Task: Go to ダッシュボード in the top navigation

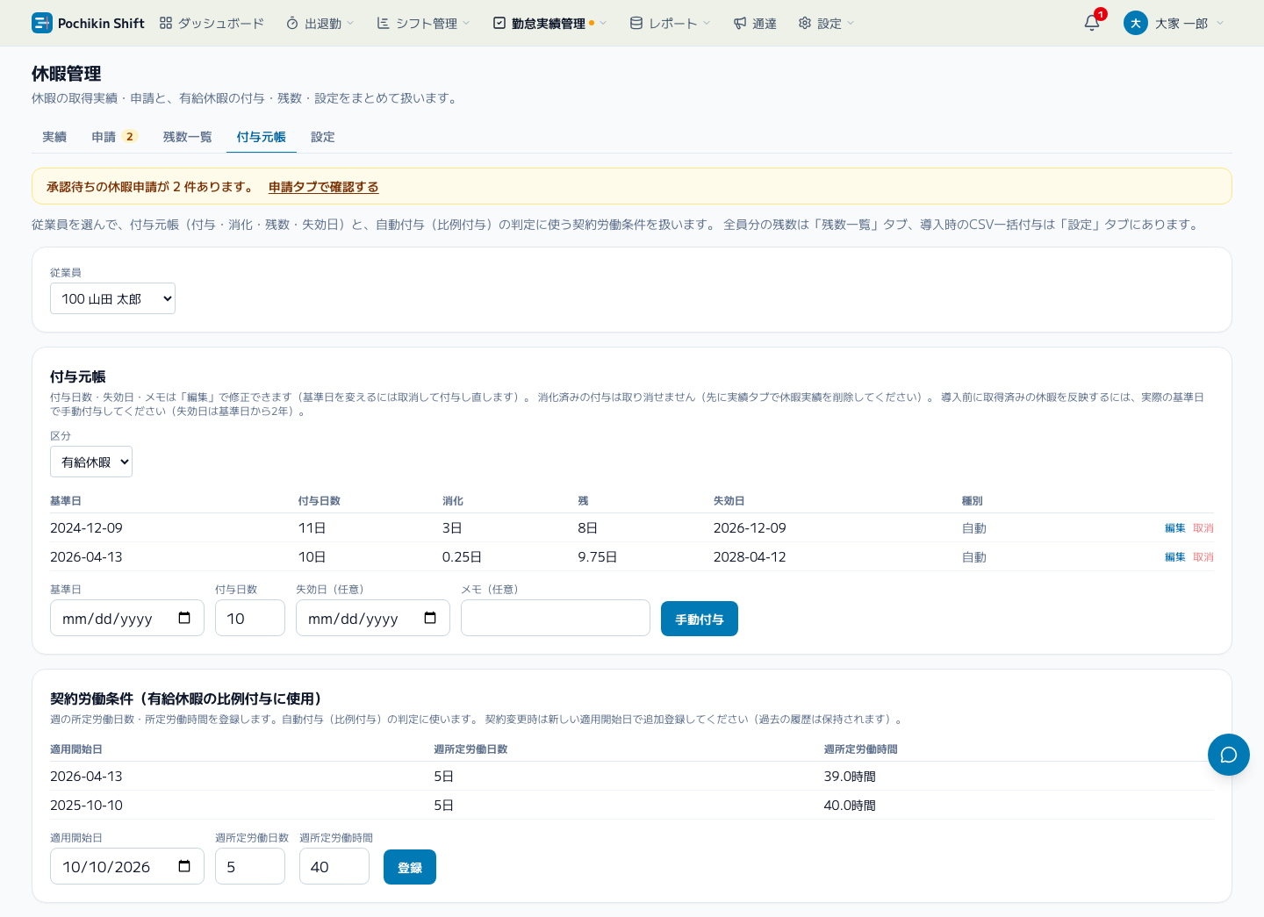Action: (212, 23)
